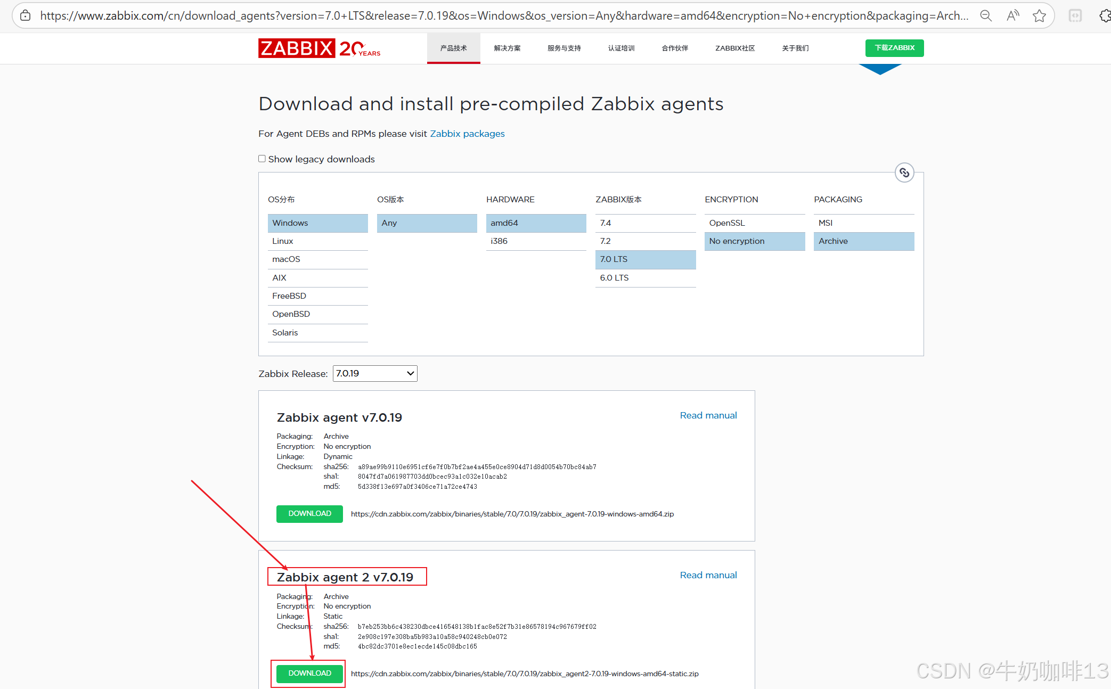Select 7.4 under Zabbix version
Image resolution: width=1111 pixels, height=689 pixels.
[x=645, y=223]
